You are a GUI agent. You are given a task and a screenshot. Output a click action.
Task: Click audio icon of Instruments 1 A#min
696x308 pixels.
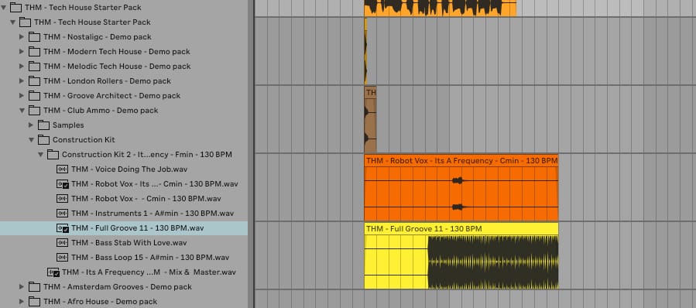(63, 213)
